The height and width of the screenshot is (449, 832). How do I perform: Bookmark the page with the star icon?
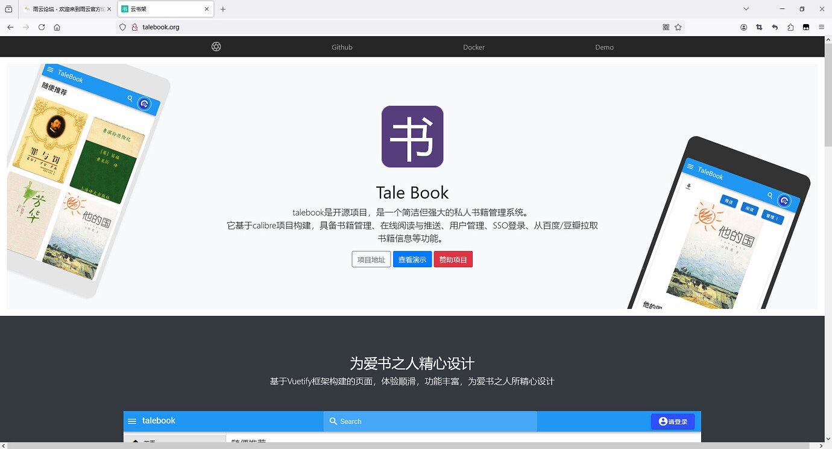click(678, 27)
